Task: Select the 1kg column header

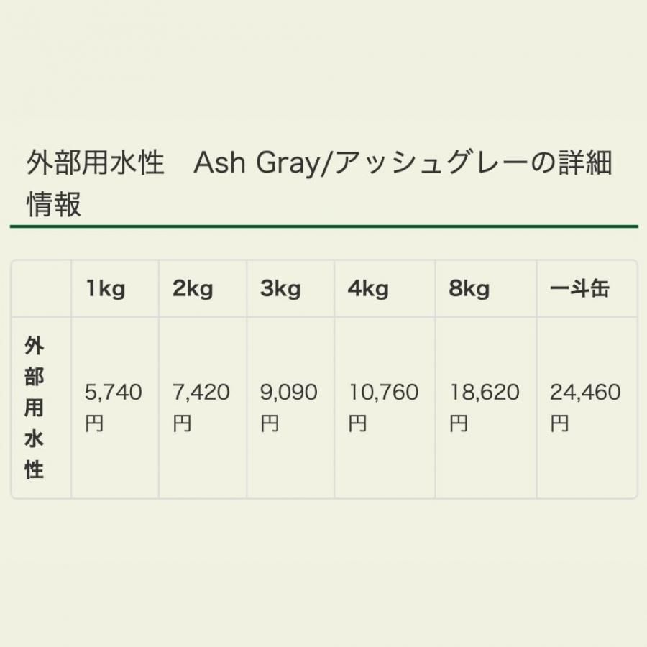Action: coord(115,288)
